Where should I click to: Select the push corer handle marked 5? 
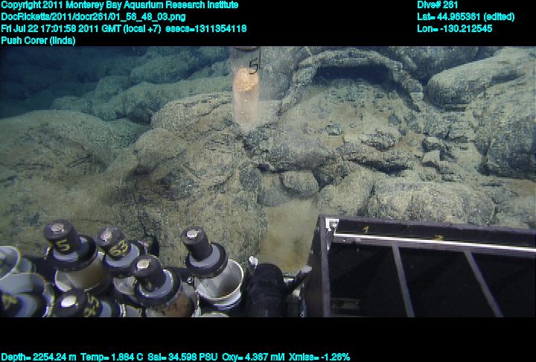pos(62,242)
